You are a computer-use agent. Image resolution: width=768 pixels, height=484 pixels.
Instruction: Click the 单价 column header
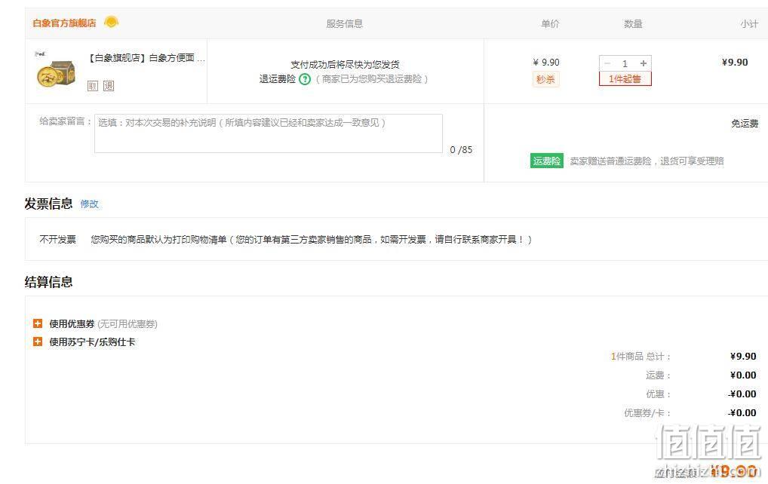pyautogui.click(x=550, y=23)
